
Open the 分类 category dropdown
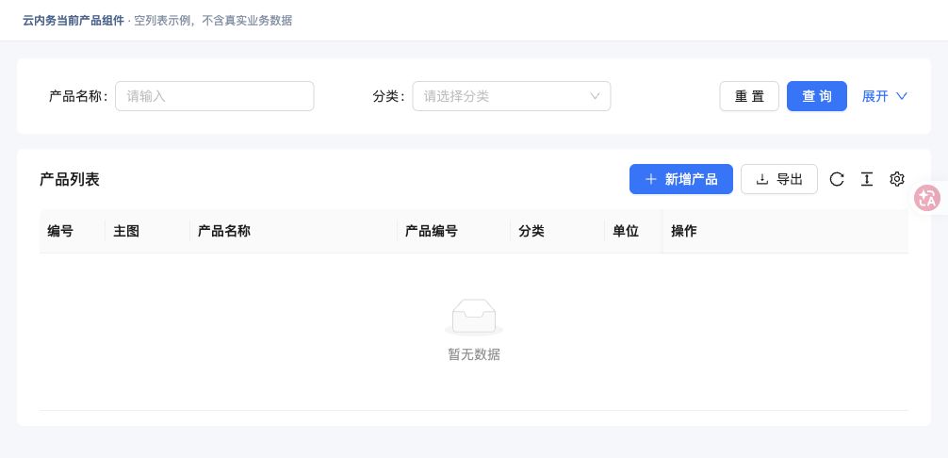[x=512, y=96]
